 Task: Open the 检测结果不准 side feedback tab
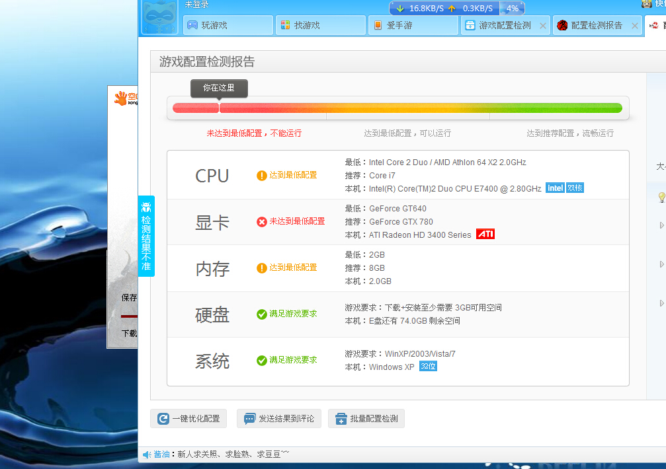click(146, 236)
